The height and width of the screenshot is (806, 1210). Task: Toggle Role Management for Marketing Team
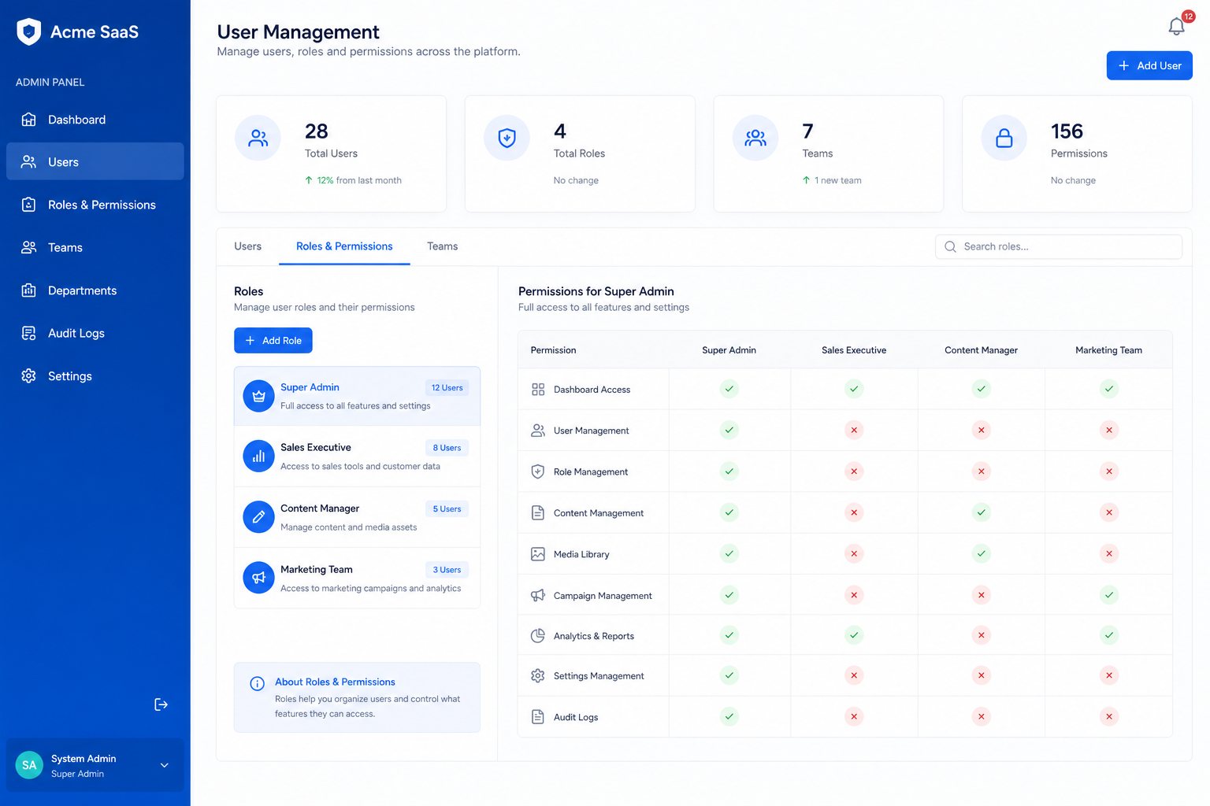click(x=1109, y=471)
